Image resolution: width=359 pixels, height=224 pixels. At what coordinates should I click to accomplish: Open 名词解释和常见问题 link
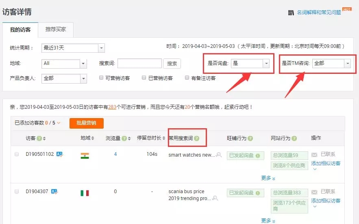(x=319, y=12)
